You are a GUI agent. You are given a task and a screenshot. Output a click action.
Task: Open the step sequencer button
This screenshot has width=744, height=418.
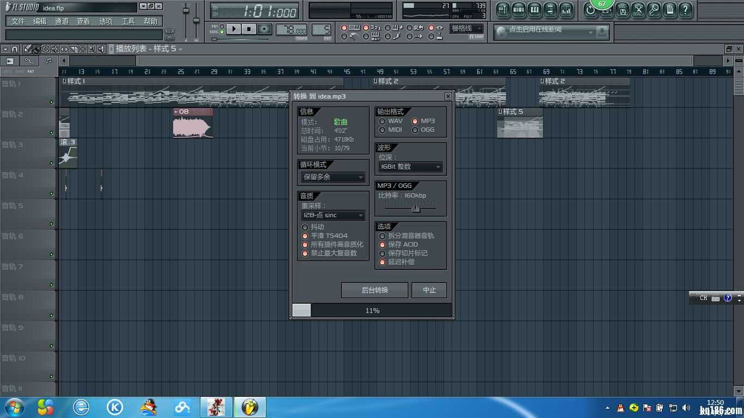click(x=519, y=9)
